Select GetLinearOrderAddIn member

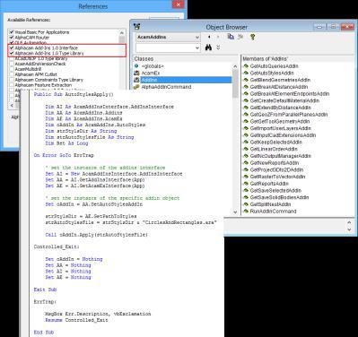(x=274, y=149)
